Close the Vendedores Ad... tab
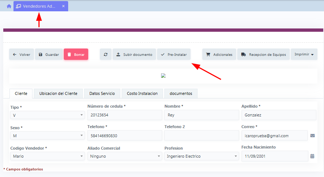 (x=63, y=6)
